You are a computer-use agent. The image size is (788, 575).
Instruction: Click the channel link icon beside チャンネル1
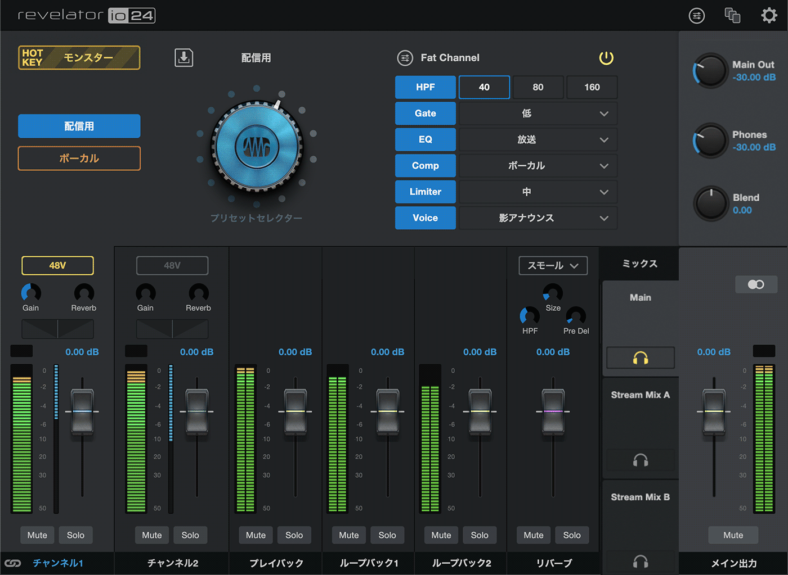[x=12, y=563]
